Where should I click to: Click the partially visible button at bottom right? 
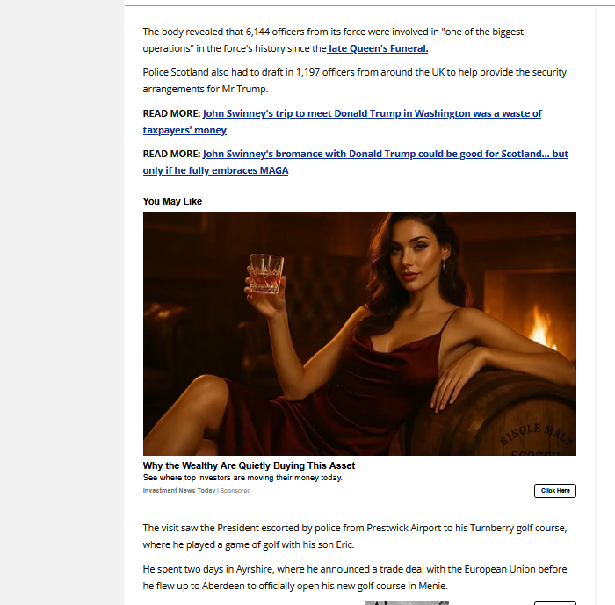[555, 603]
